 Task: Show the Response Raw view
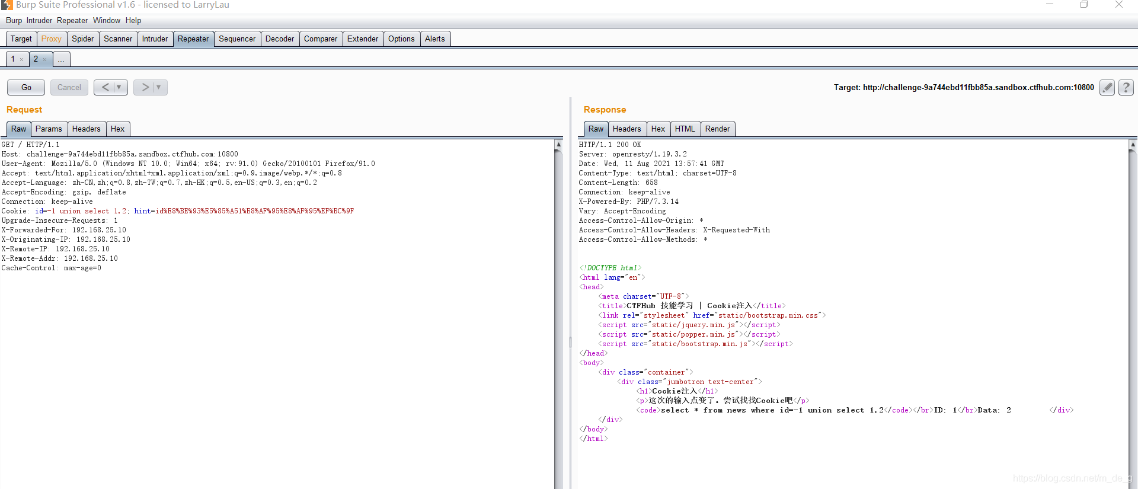(x=596, y=129)
